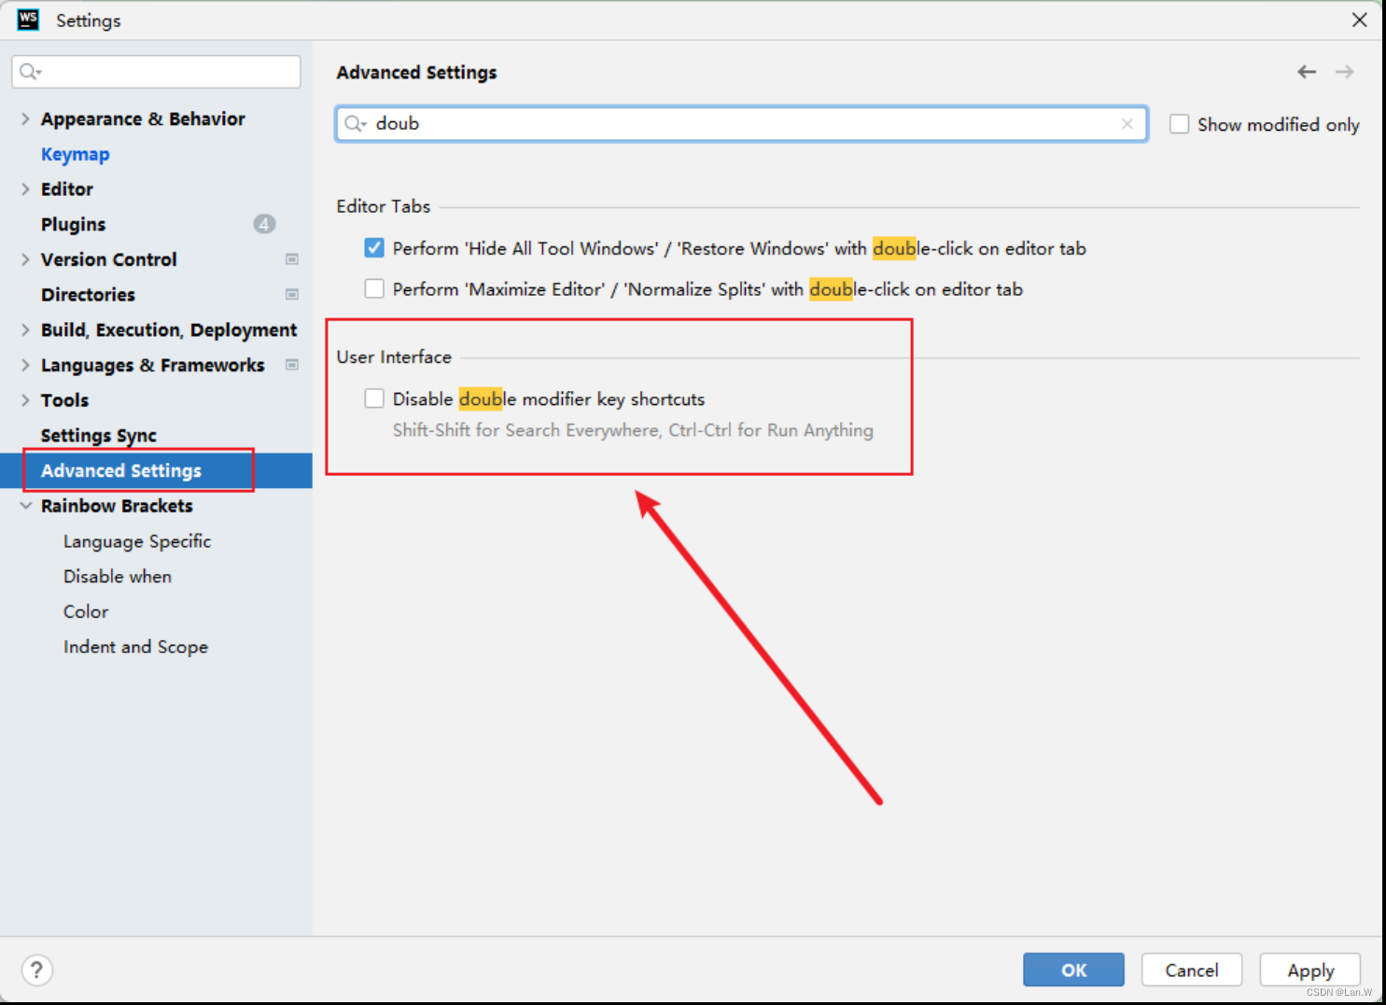The image size is (1386, 1005).
Task: Click the sidebar search magnifier icon
Action: pos(30,72)
